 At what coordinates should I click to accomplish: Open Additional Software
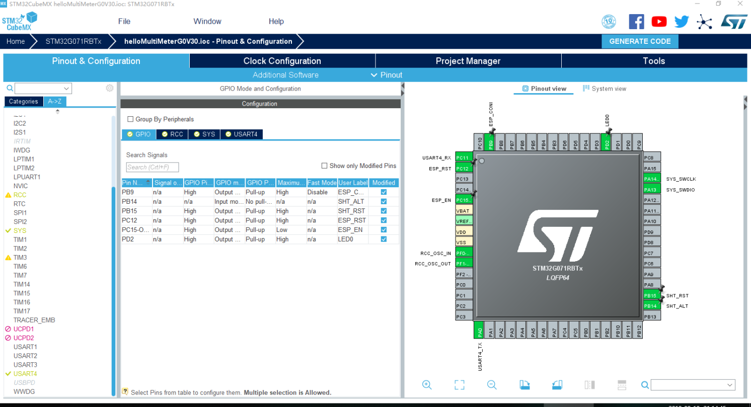(x=285, y=75)
